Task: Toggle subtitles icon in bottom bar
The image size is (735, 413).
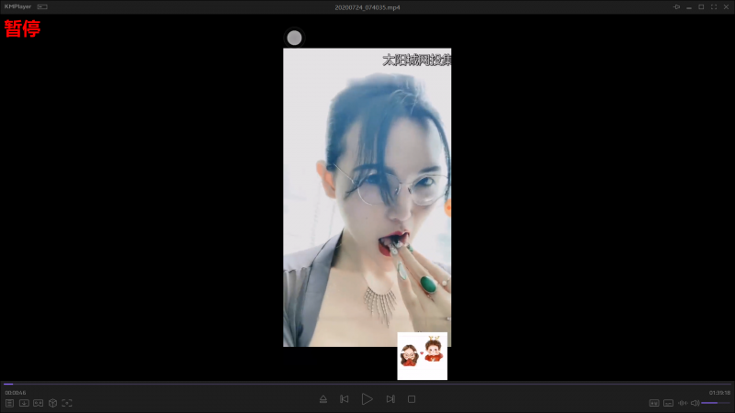Action: (x=668, y=403)
